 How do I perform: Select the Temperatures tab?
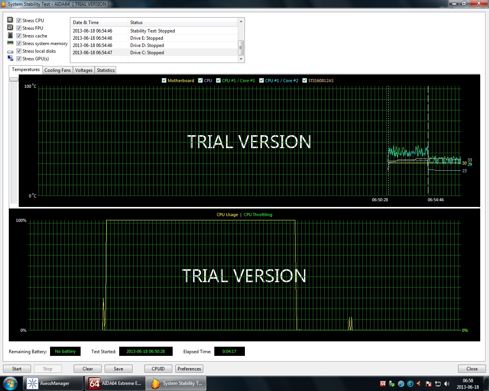click(26, 69)
